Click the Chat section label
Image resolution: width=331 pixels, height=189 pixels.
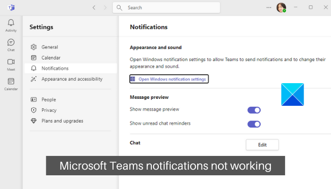pyautogui.click(x=135, y=143)
